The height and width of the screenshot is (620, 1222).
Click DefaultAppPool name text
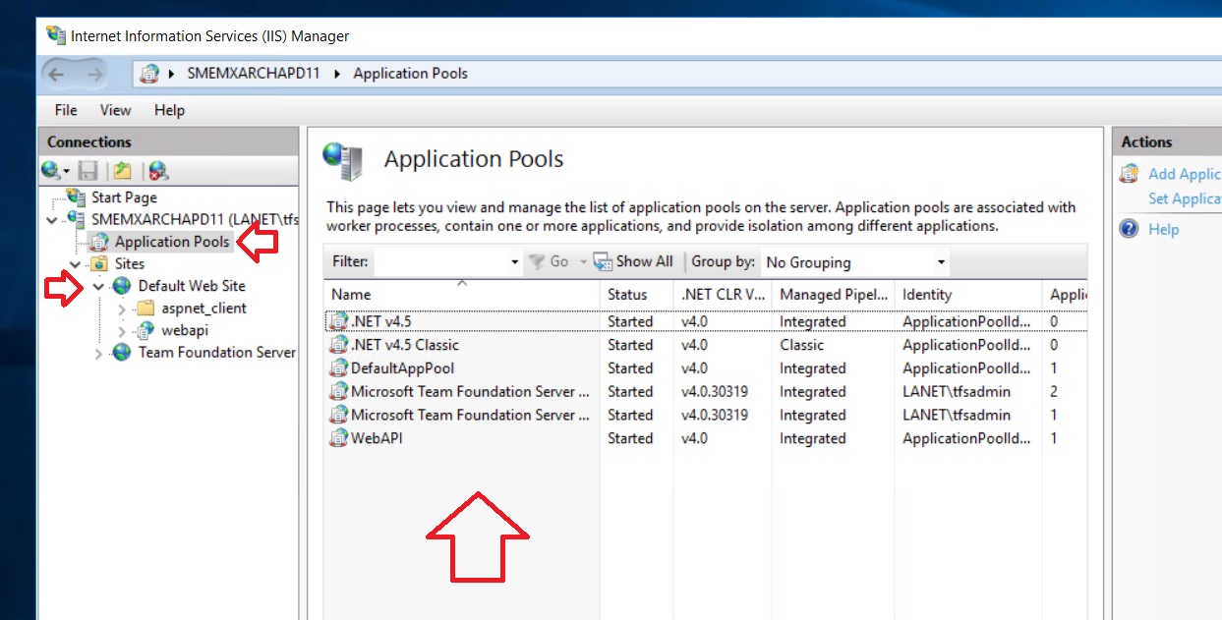(x=403, y=368)
